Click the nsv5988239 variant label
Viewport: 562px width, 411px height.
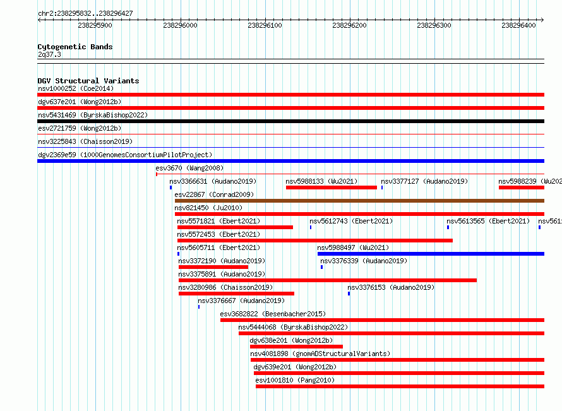click(530, 181)
